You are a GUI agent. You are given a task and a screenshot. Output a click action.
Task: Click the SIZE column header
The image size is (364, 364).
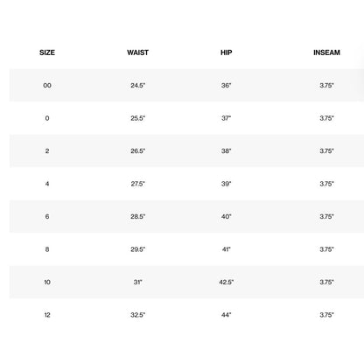[47, 52]
